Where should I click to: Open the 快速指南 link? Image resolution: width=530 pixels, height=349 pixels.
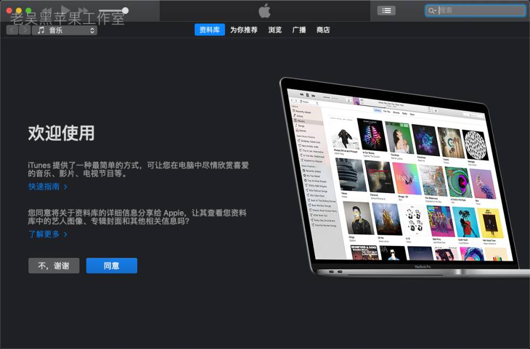pyautogui.click(x=48, y=187)
